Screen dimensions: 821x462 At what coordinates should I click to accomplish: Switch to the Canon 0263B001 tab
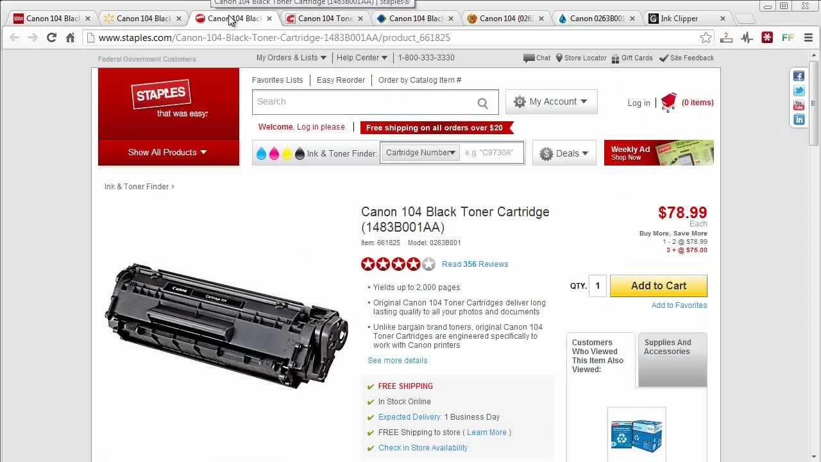click(x=595, y=19)
